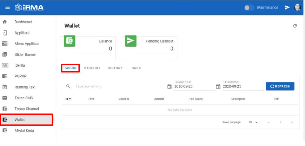
Task: Open Token SMS in the sidebar
Action: (24, 98)
